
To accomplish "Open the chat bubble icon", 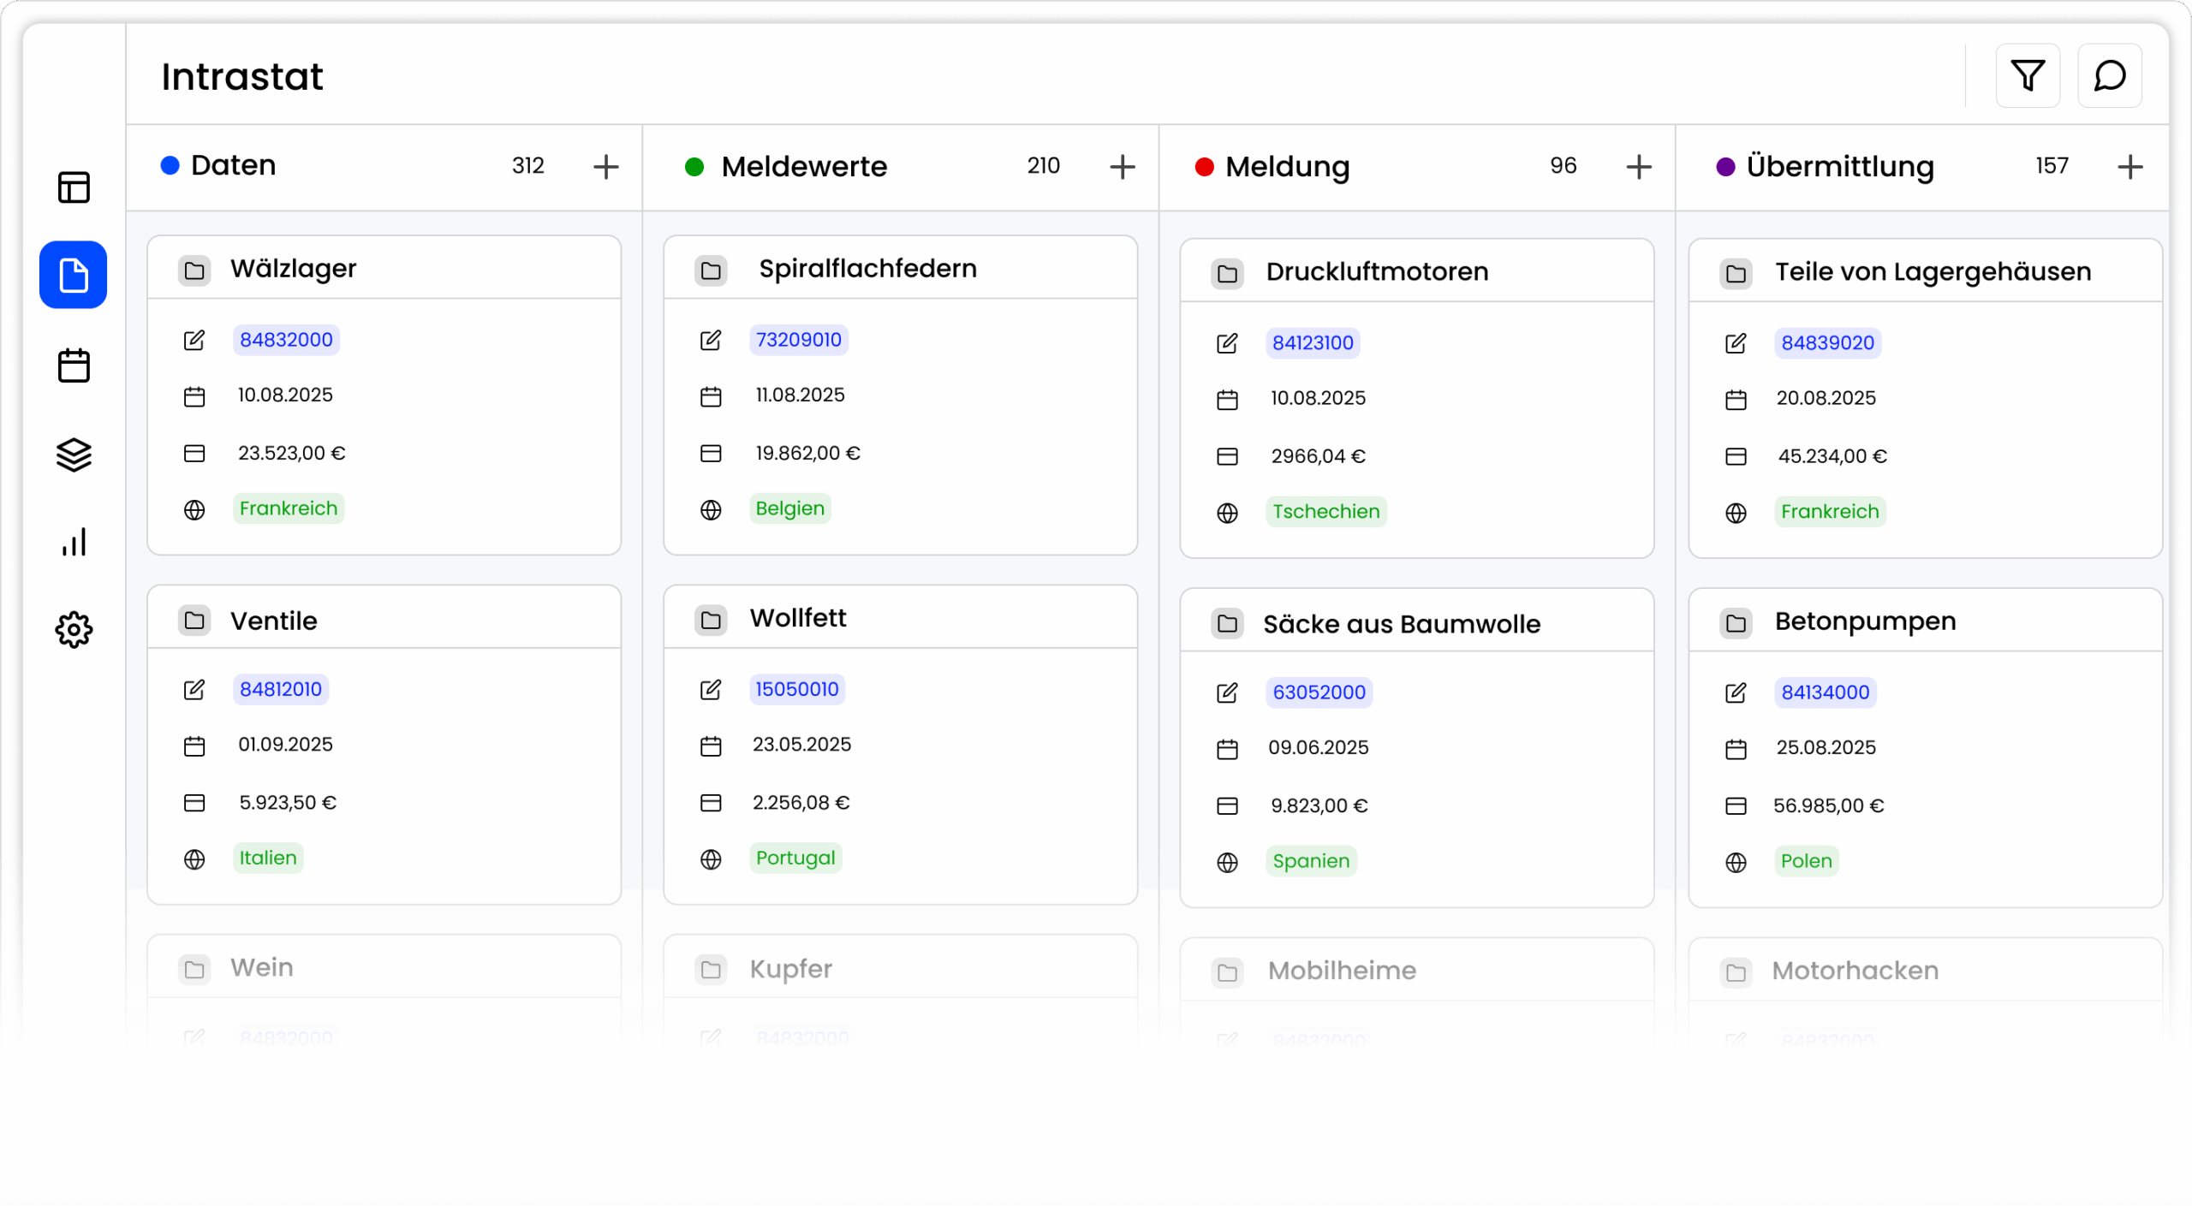I will click(2109, 76).
